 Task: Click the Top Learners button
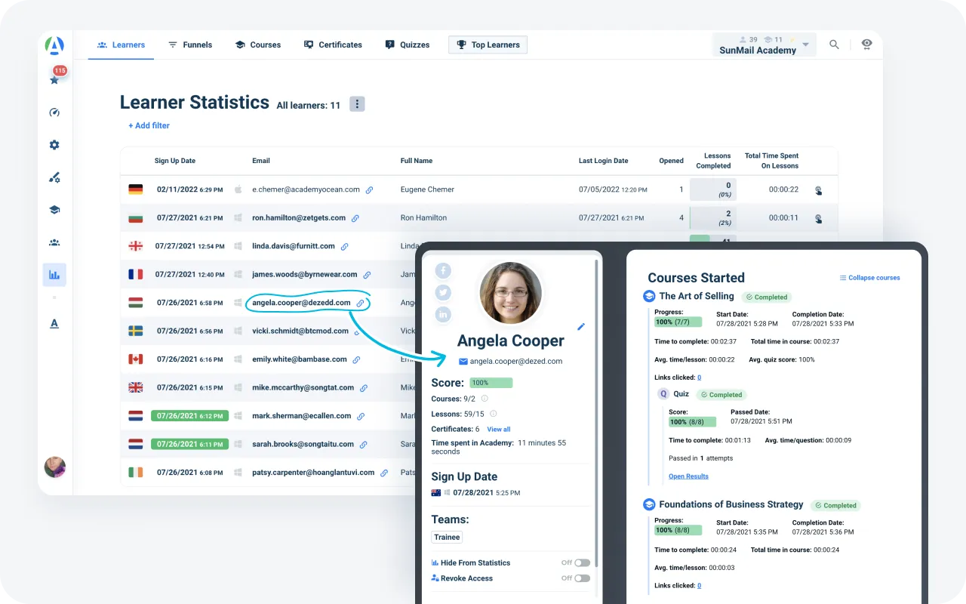pos(488,45)
